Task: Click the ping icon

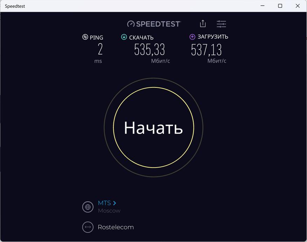Action: (x=85, y=37)
